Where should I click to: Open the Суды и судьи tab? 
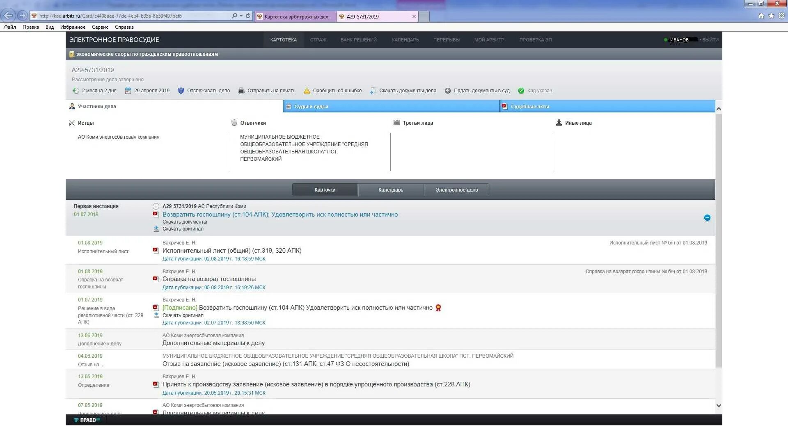pos(311,107)
